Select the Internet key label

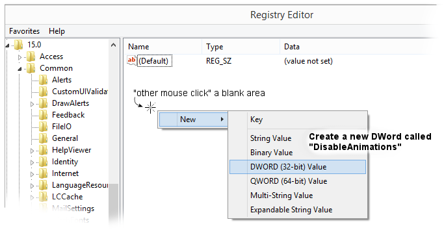point(66,173)
